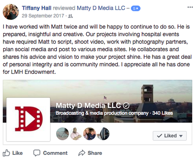Click the friends audience privacy icon
Image resolution: width=195 pixels, height=158 pixels.
[70, 16]
